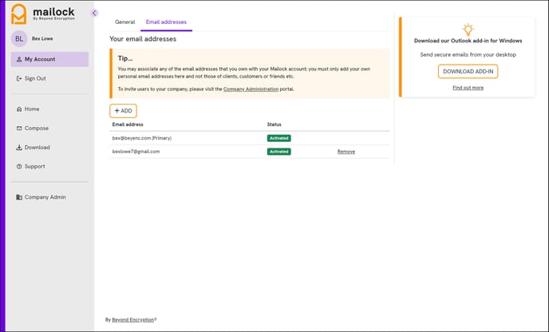Open the Beyond Encryption footer link

tap(133, 320)
